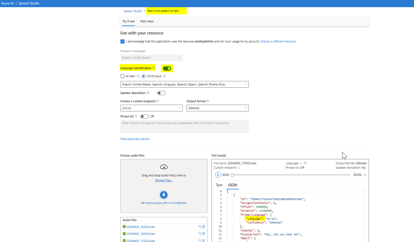414x242 pixels.
Task: Select the At start radio button
Action: (122, 76)
